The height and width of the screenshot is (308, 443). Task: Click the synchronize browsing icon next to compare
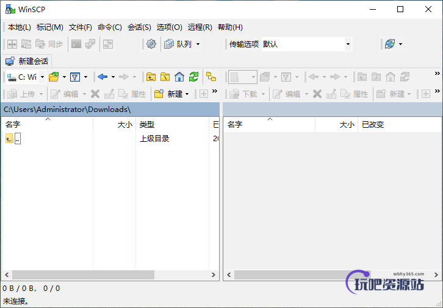click(26, 44)
